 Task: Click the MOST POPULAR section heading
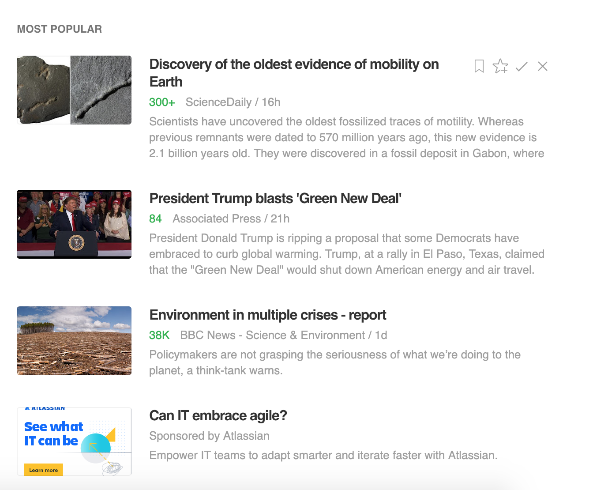(60, 29)
